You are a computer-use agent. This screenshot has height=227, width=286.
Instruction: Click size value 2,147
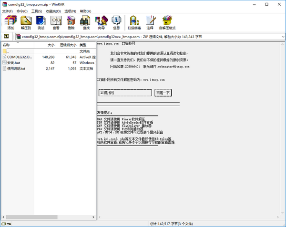click(x=50, y=69)
